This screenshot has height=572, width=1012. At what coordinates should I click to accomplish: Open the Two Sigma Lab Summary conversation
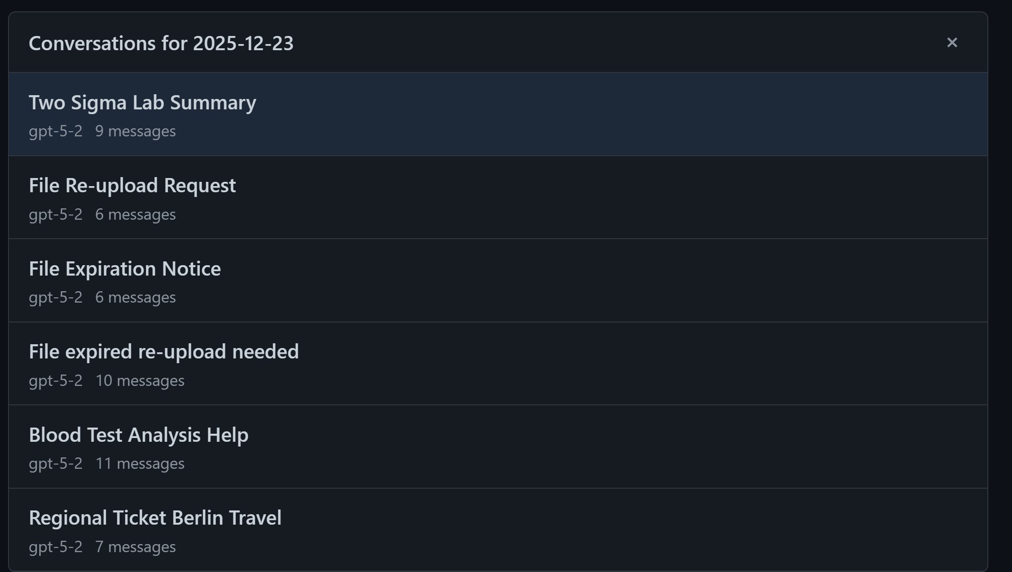[x=142, y=103]
